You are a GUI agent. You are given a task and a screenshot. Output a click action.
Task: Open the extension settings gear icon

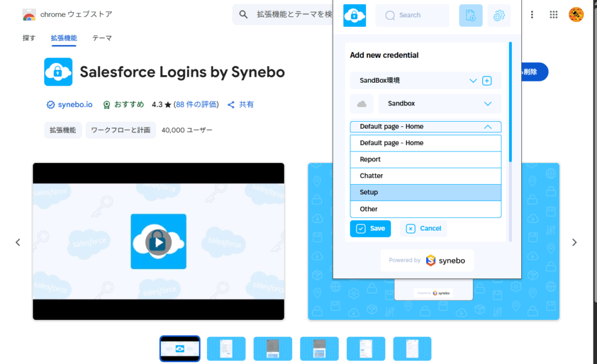(498, 16)
